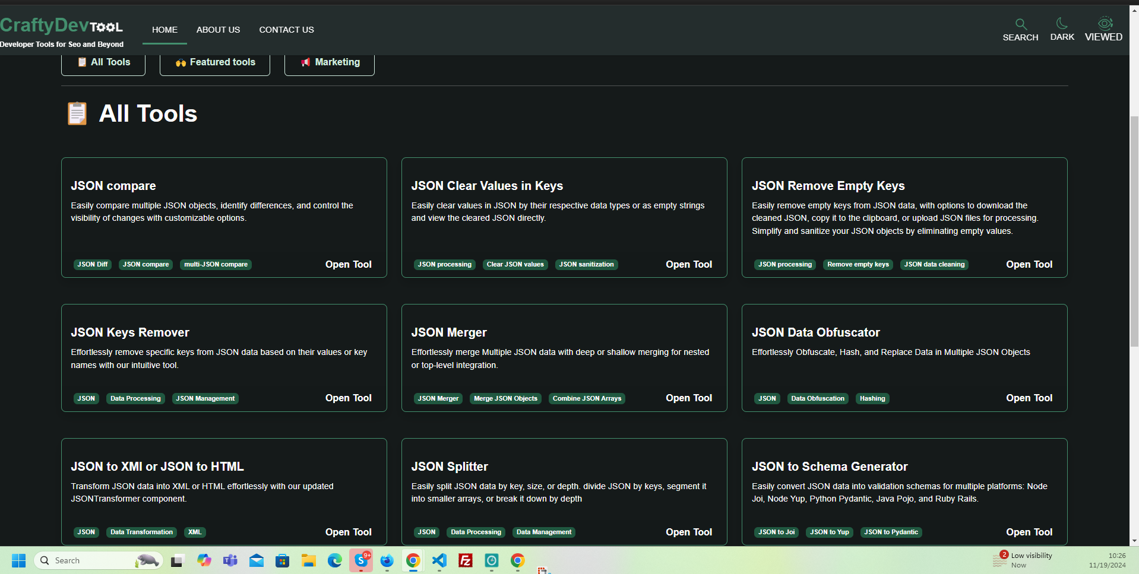Click the clipboard icon beside the All Tools heading
The height and width of the screenshot is (574, 1139).
coord(77,113)
